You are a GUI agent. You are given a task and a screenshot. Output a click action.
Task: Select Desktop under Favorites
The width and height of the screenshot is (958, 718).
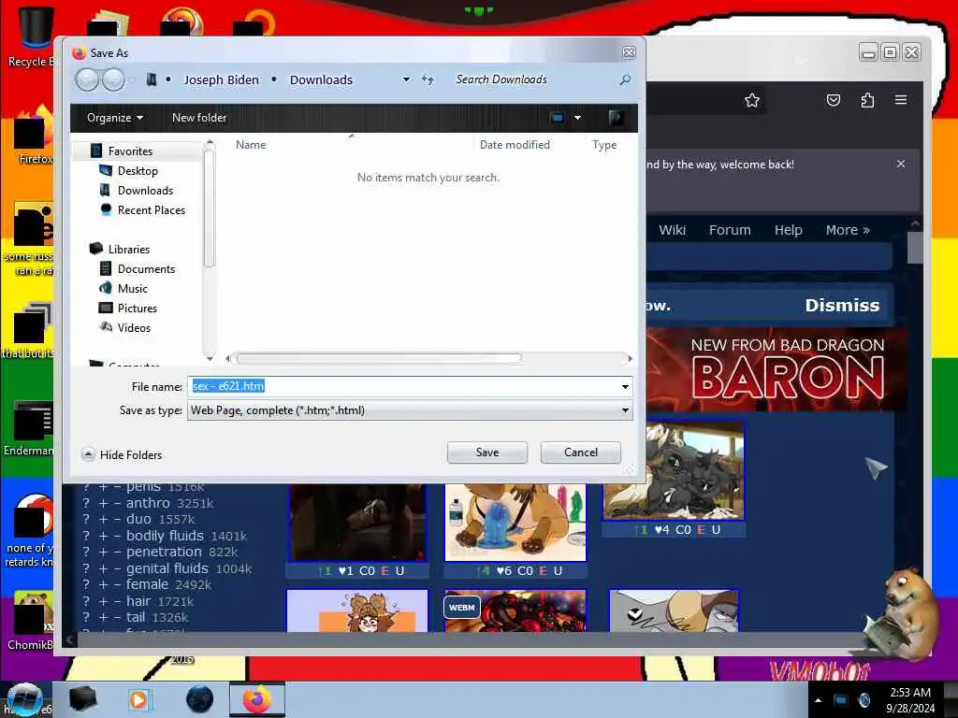point(138,171)
